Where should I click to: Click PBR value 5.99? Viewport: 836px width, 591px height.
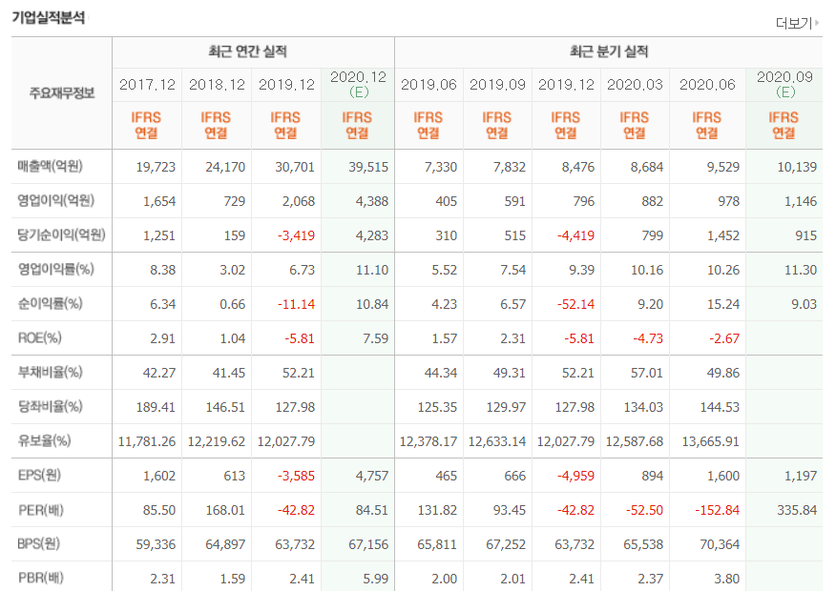(375, 579)
